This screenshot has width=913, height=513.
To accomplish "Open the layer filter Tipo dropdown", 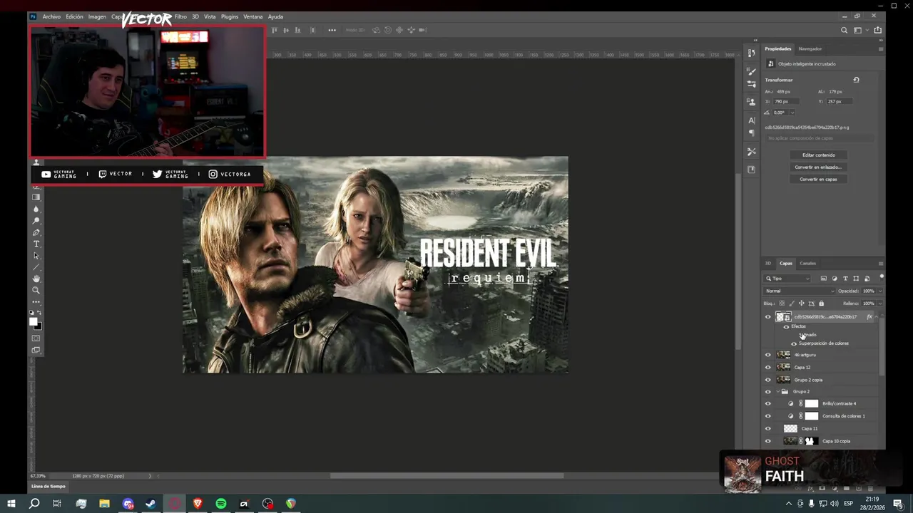I will coord(787,279).
